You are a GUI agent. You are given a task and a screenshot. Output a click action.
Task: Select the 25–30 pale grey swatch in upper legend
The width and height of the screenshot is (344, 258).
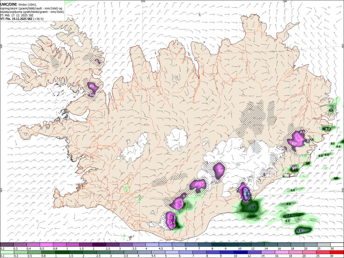(324, 245)
